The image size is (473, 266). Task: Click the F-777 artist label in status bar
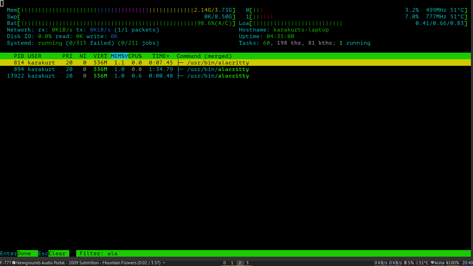[6, 263]
